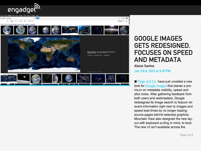Click the black square bullet before 'Page and Co.'

[x=135, y=81]
